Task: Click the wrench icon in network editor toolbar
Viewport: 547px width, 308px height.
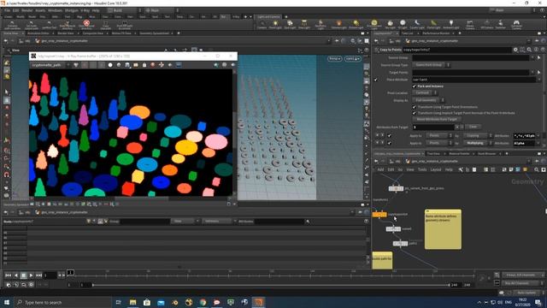Action: (x=461, y=169)
